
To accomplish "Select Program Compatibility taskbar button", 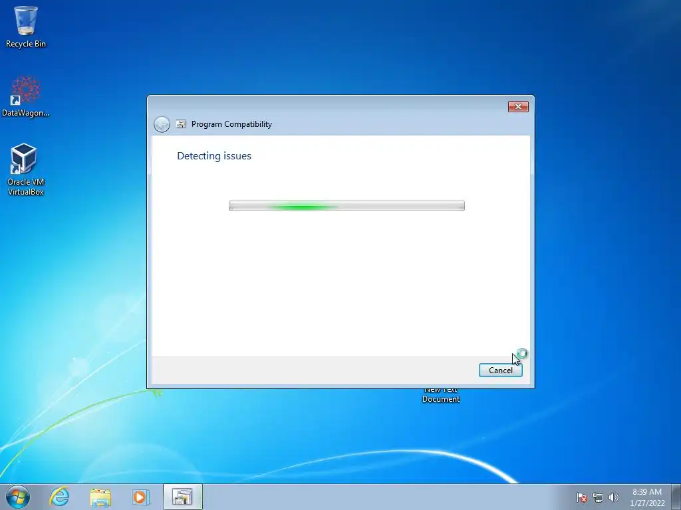I will 182,497.
